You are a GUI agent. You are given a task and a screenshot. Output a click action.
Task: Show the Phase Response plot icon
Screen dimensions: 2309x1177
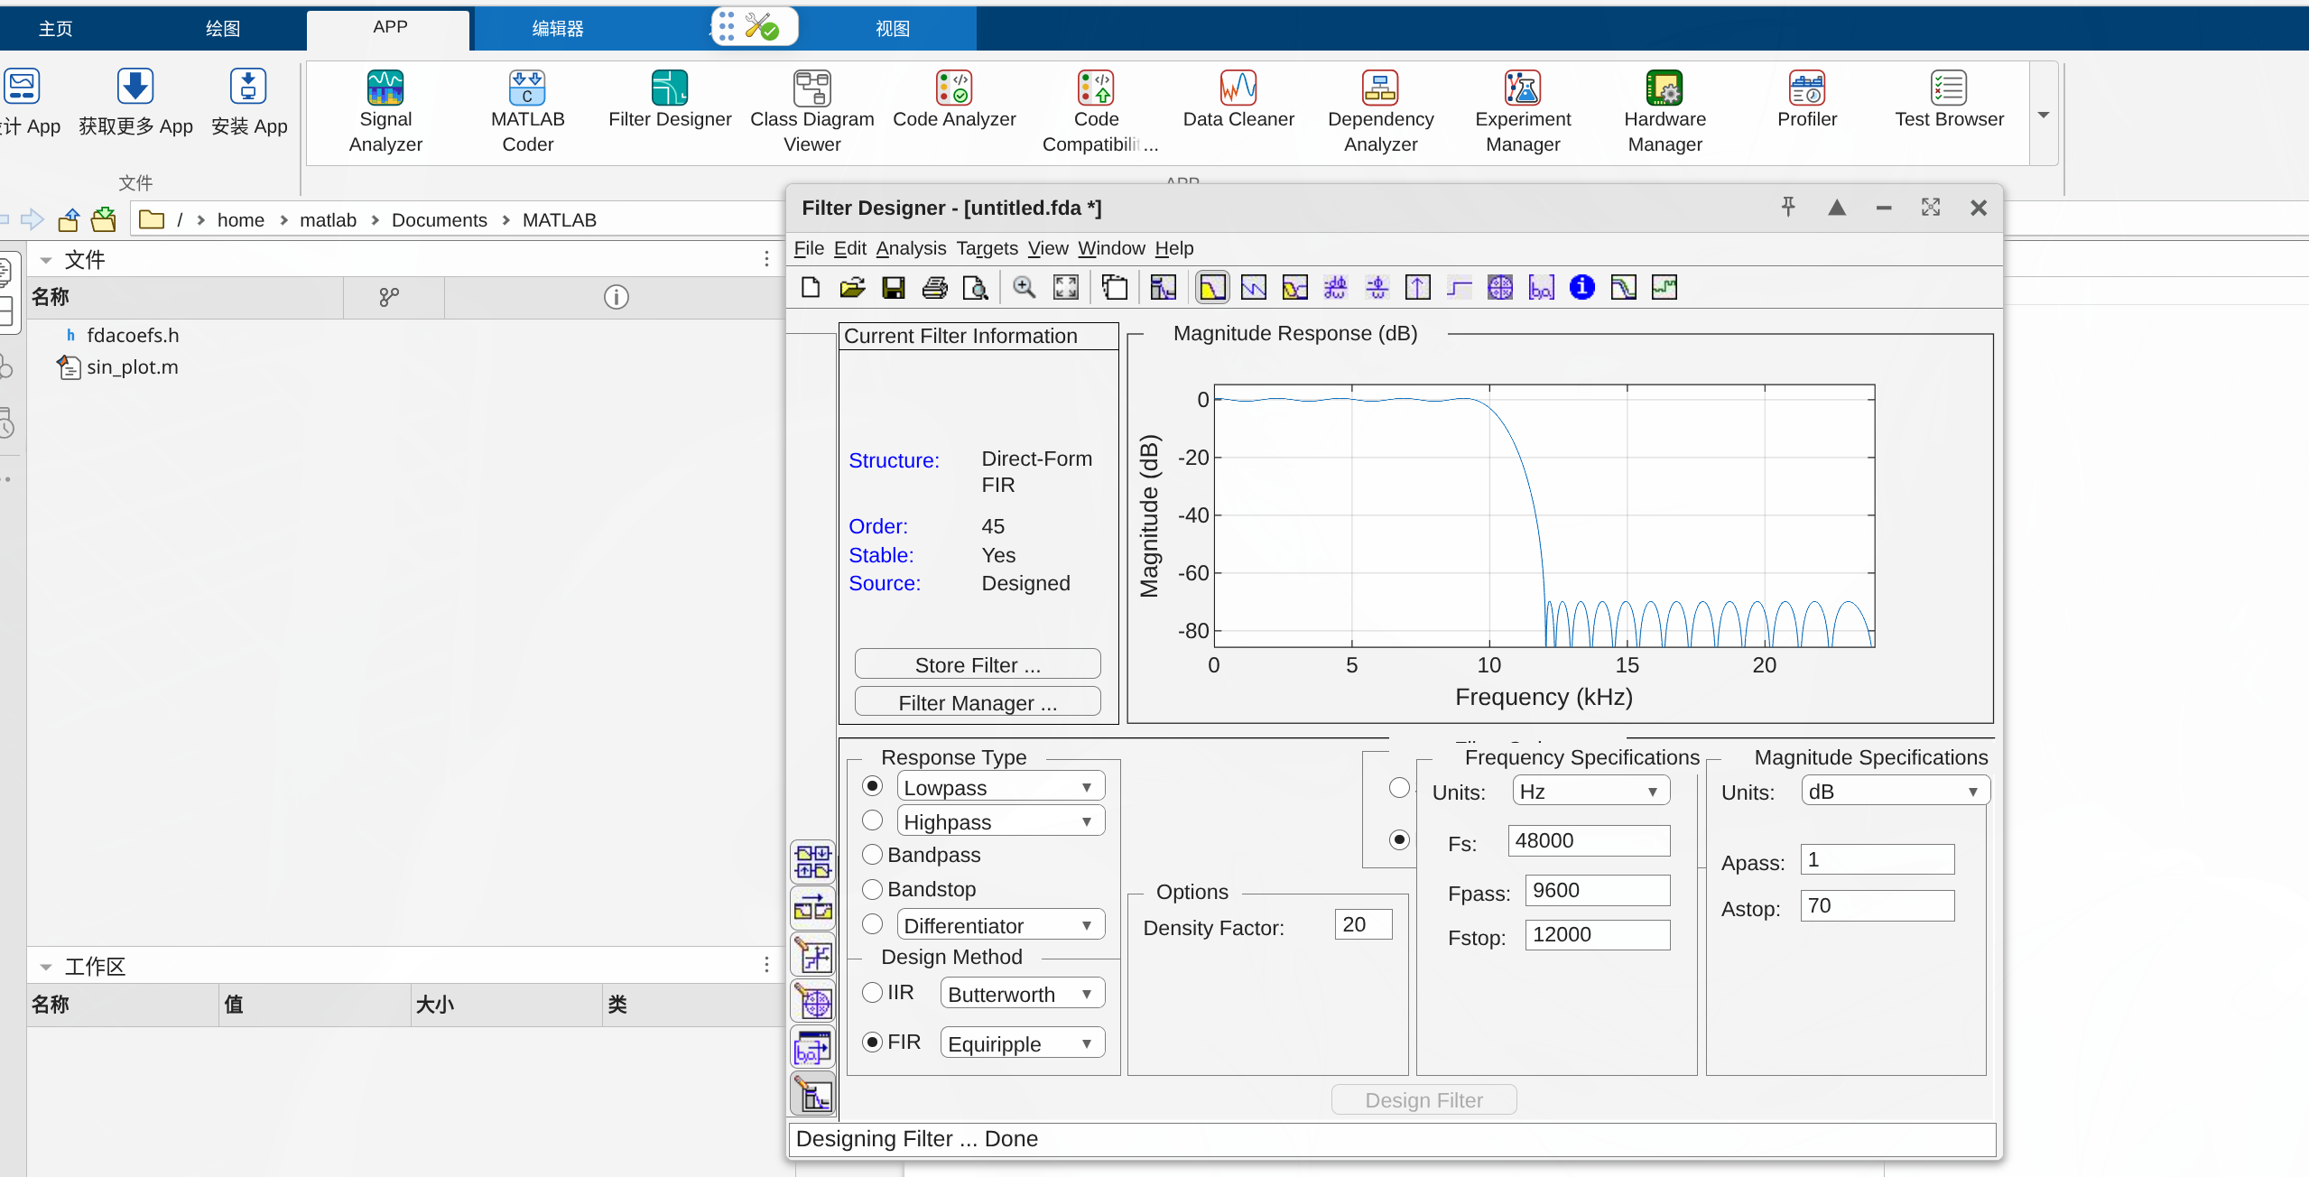click(1253, 288)
